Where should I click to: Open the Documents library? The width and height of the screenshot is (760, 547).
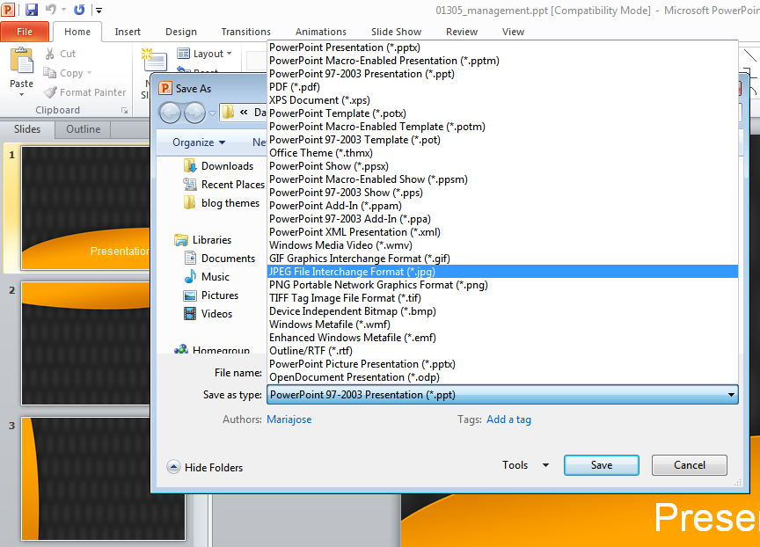[220, 259]
